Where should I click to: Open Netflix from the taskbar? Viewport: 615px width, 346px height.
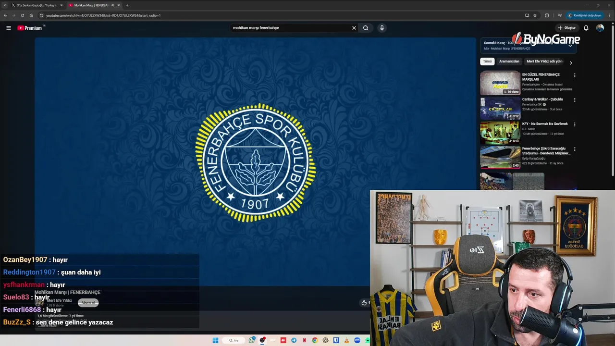point(304,340)
